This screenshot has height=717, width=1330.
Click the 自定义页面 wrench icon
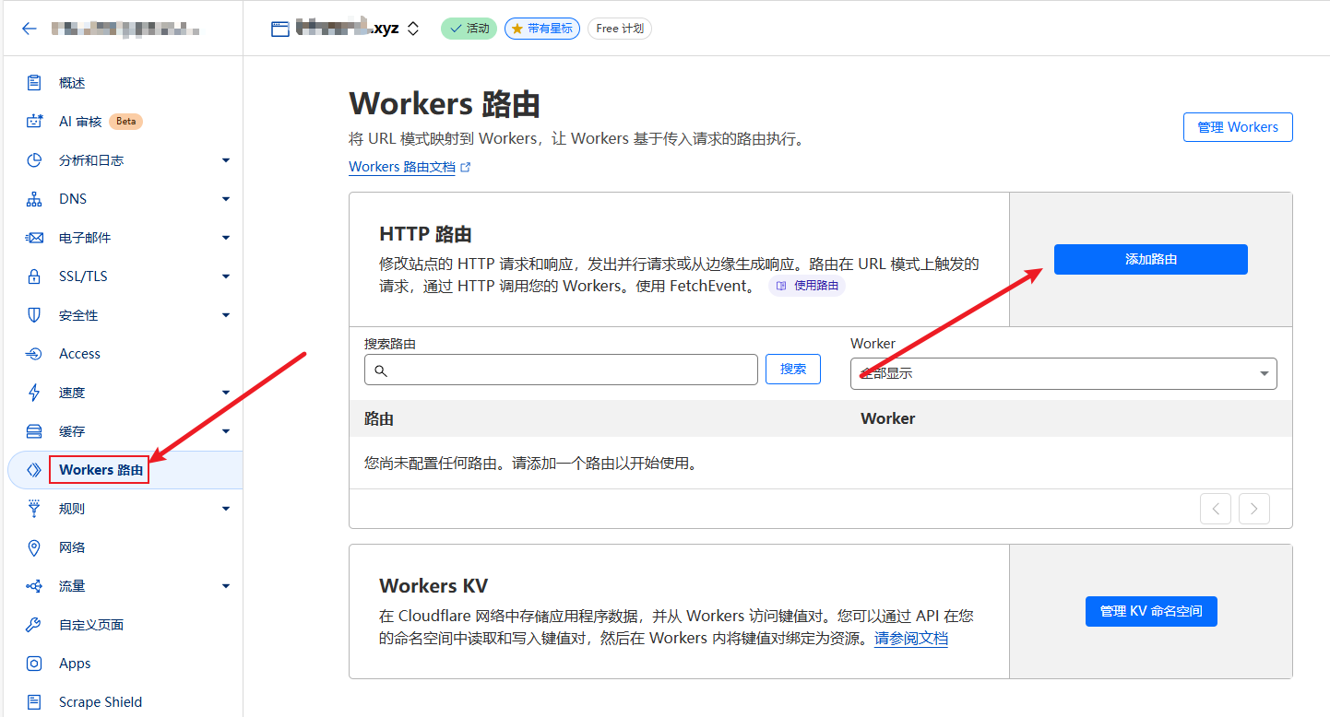pos(34,625)
